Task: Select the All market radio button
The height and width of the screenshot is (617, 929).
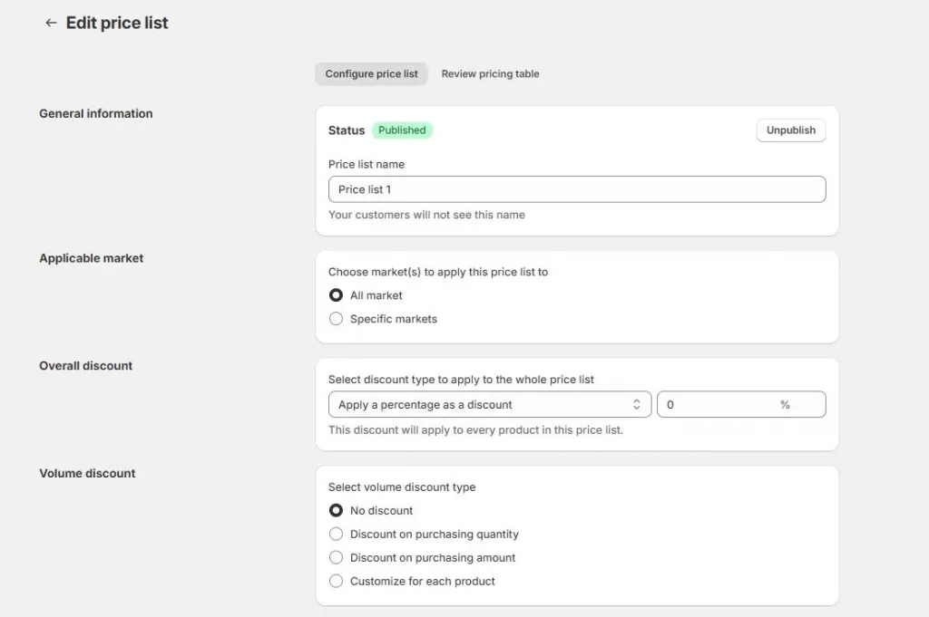Action: pos(336,294)
